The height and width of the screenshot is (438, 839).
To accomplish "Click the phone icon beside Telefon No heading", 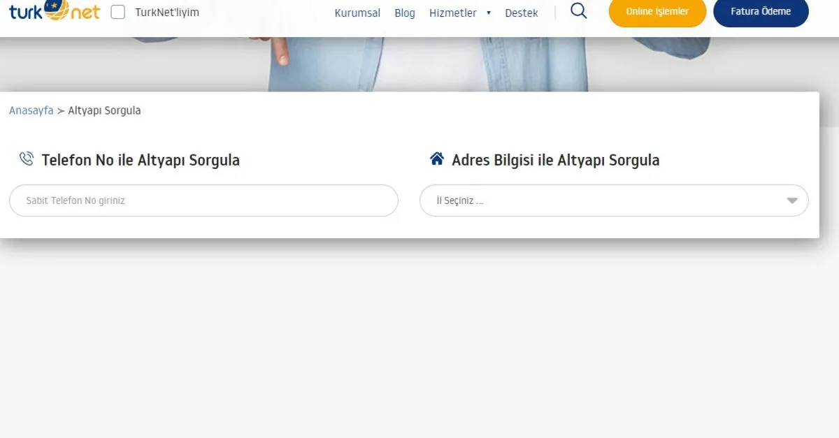I will (26, 159).
